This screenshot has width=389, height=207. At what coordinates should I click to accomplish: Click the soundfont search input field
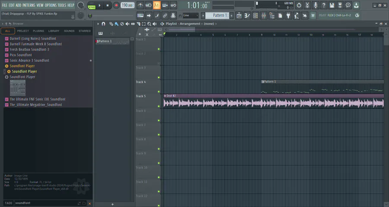(x=46, y=203)
